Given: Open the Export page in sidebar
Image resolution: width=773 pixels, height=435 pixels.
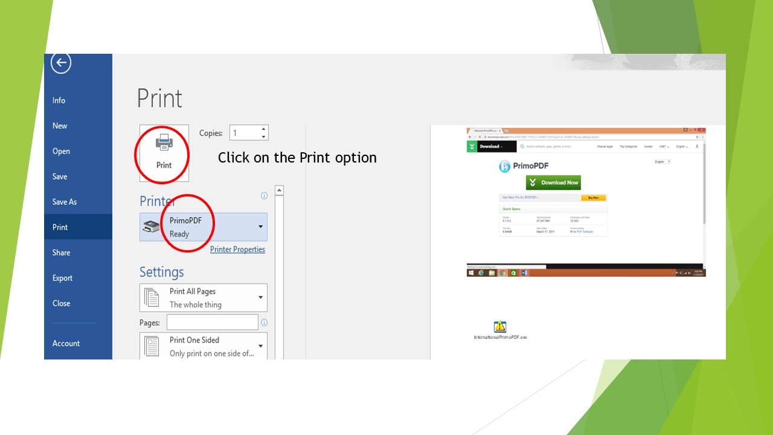Looking at the screenshot, I should pos(62,278).
